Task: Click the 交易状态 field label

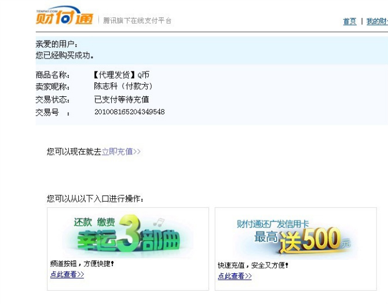Action: pos(53,99)
